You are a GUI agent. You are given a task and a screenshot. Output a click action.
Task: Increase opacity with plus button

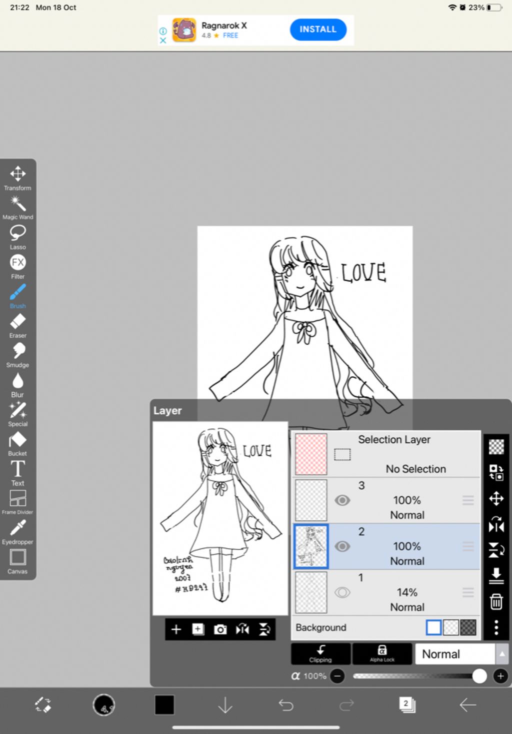click(x=500, y=676)
